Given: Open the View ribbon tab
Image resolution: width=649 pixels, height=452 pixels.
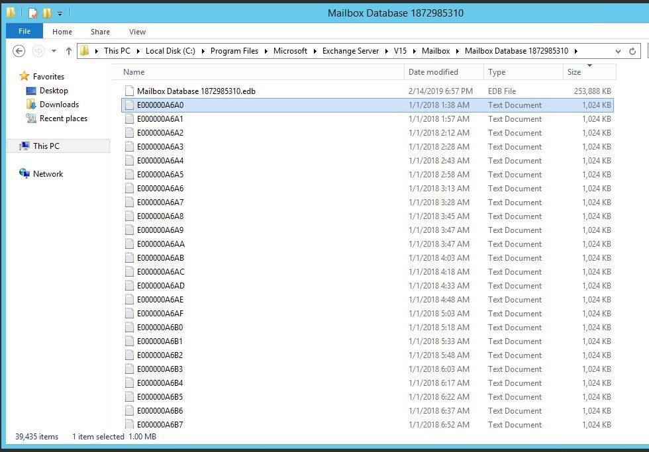Looking at the screenshot, I should pos(137,32).
